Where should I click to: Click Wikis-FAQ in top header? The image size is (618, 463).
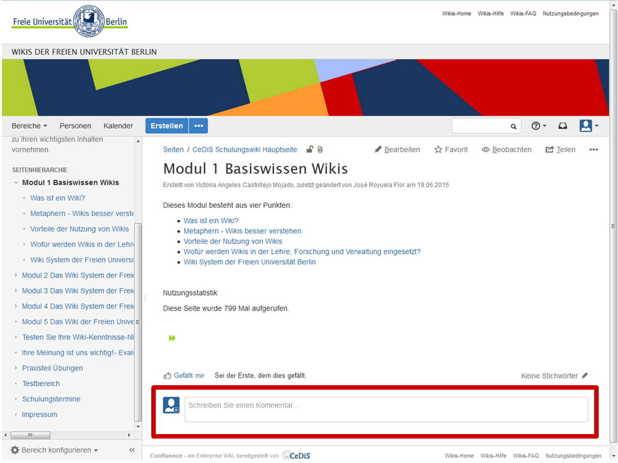click(x=523, y=14)
